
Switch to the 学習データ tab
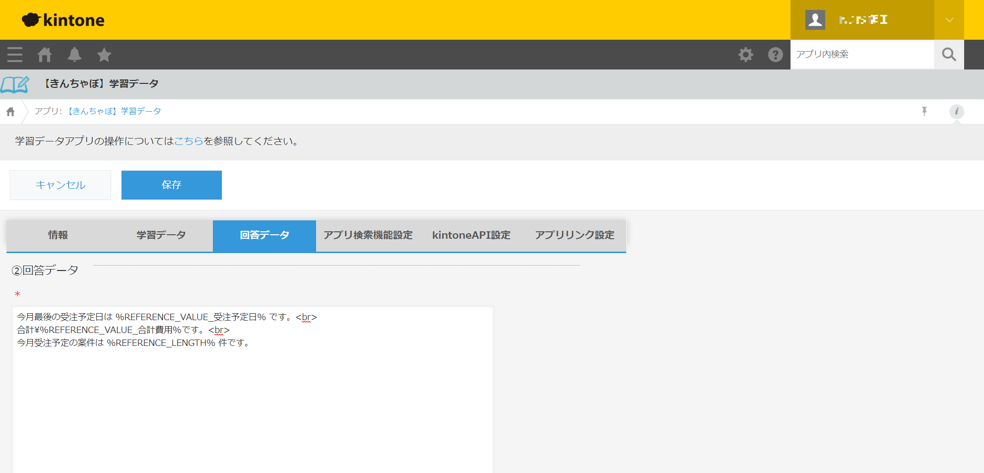tap(161, 235)
